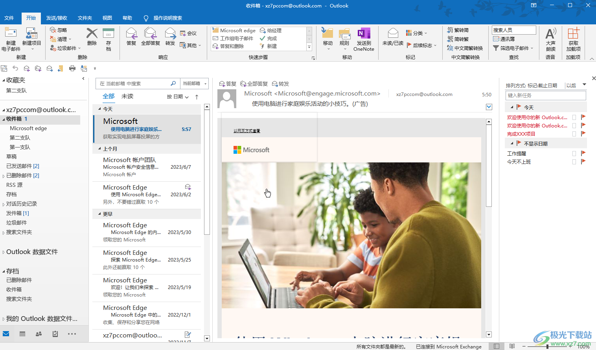Click the mailbox search input field
596x350 pixels.
[x=134, y=83]
